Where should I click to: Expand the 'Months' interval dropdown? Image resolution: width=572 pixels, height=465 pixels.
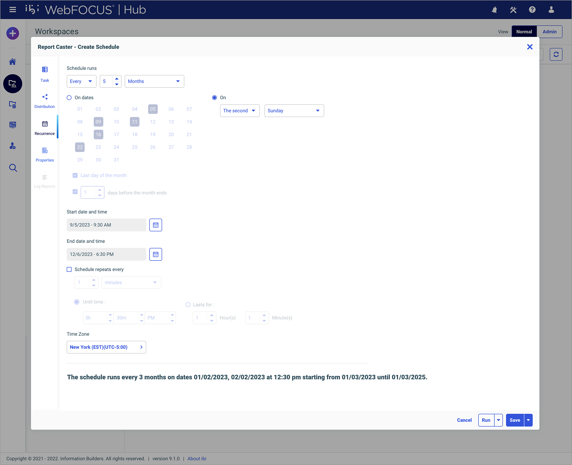[x=154, y=81]
